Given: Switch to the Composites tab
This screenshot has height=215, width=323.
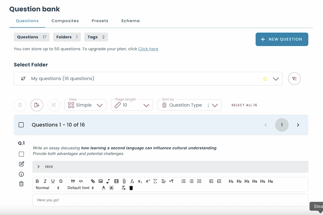Looking at the screenshot, I should point(65,21).
